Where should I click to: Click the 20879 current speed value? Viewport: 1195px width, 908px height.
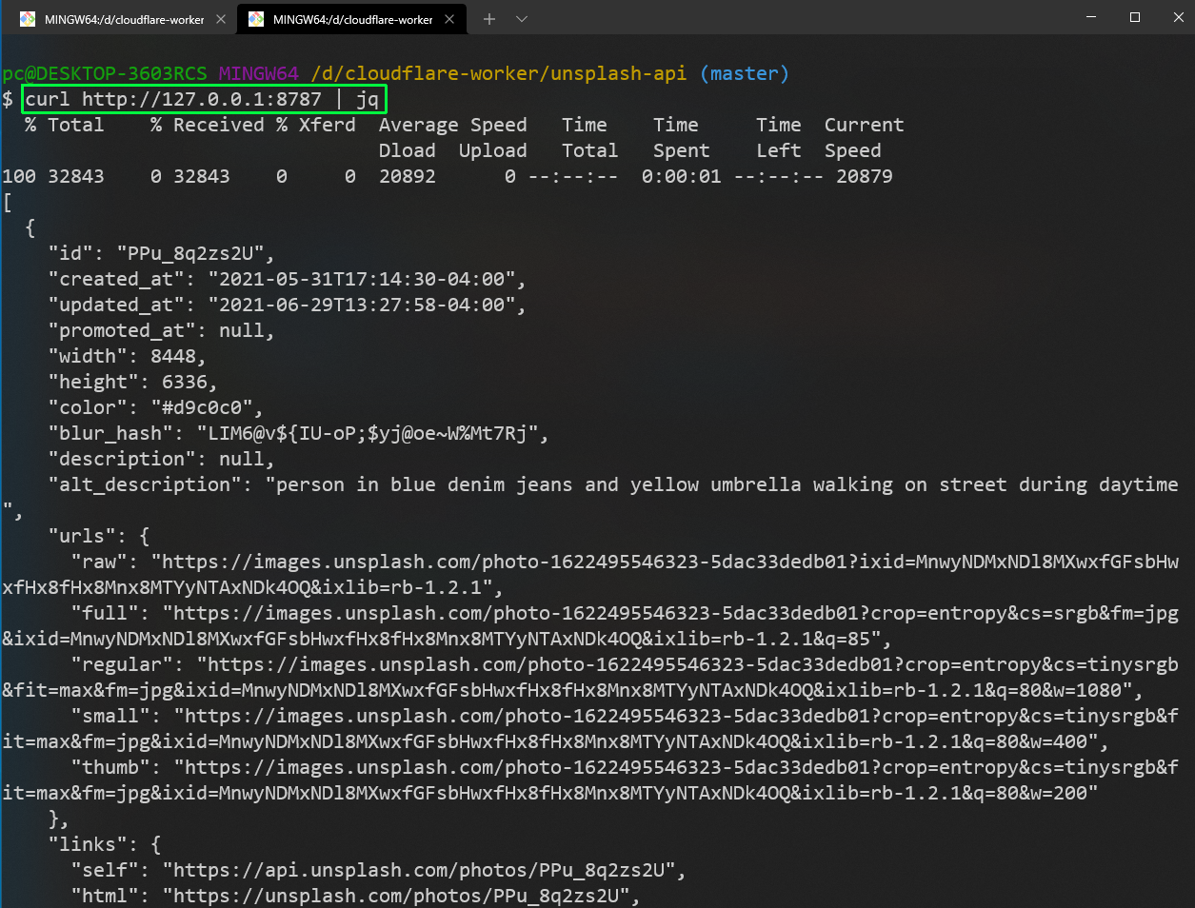coord(865,176)
